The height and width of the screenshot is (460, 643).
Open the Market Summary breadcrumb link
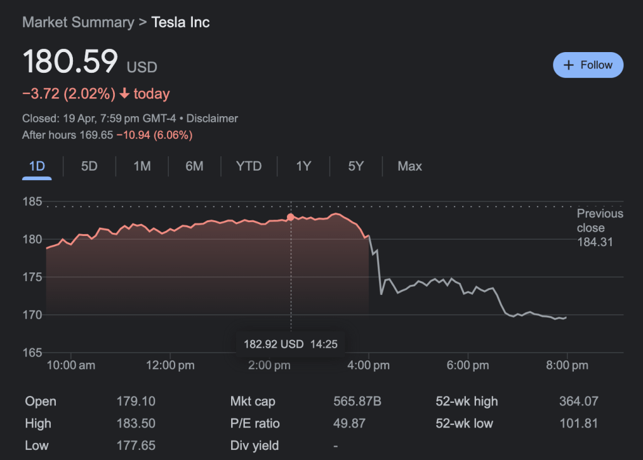[x=78, y=23]
